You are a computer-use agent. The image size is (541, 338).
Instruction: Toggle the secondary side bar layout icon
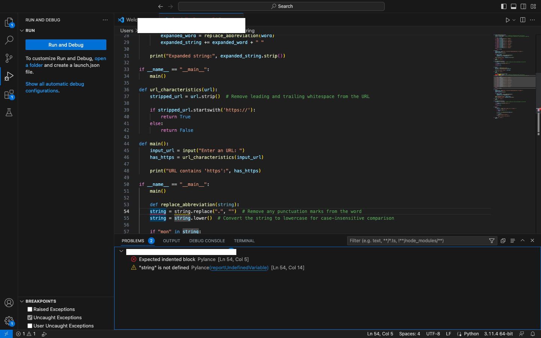click(x=523, y=6)
